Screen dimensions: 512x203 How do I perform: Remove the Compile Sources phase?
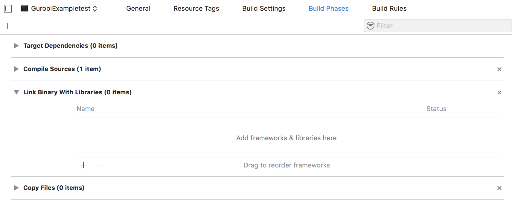499,69
